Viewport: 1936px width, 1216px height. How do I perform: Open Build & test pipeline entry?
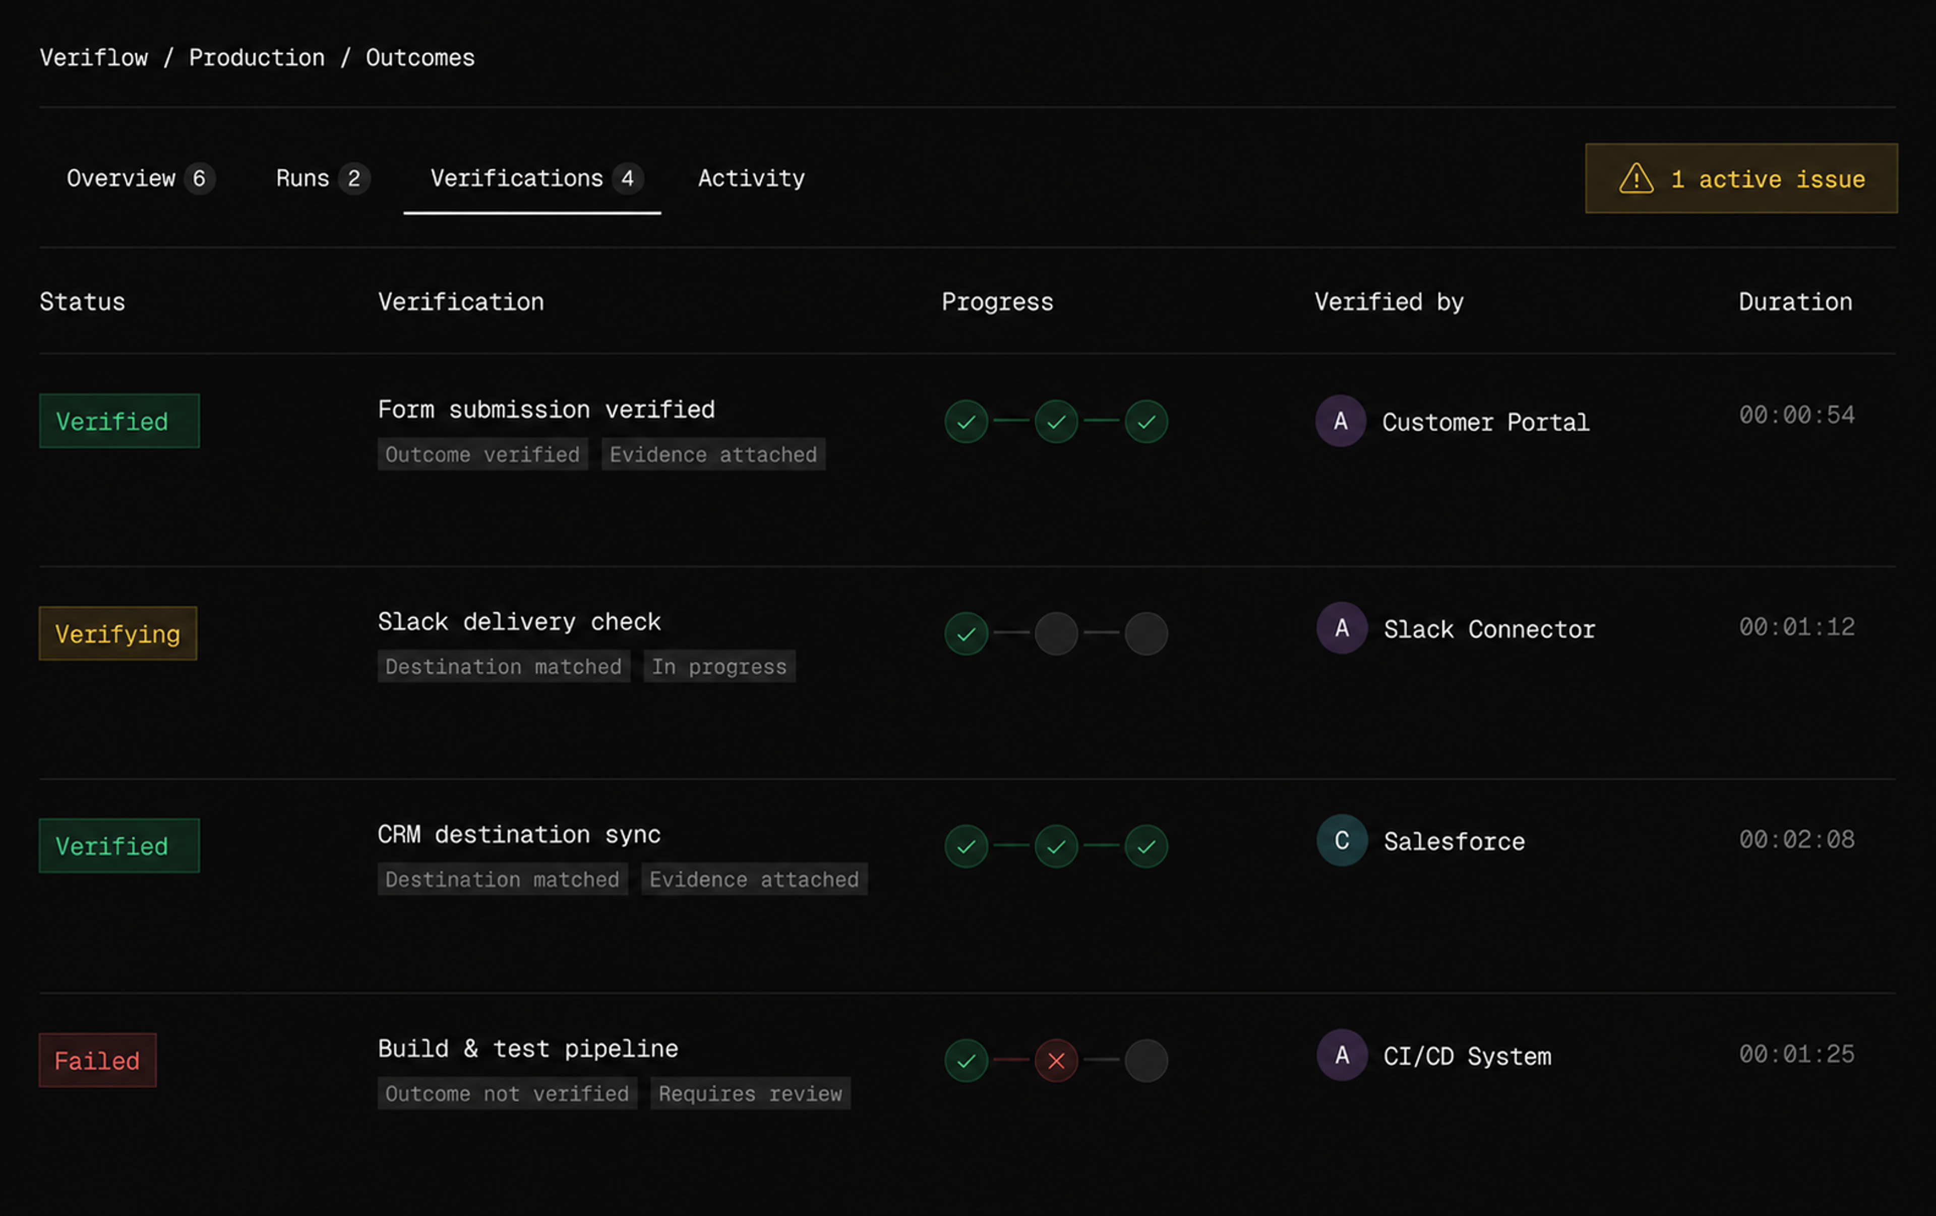[x=528, y=1049]
